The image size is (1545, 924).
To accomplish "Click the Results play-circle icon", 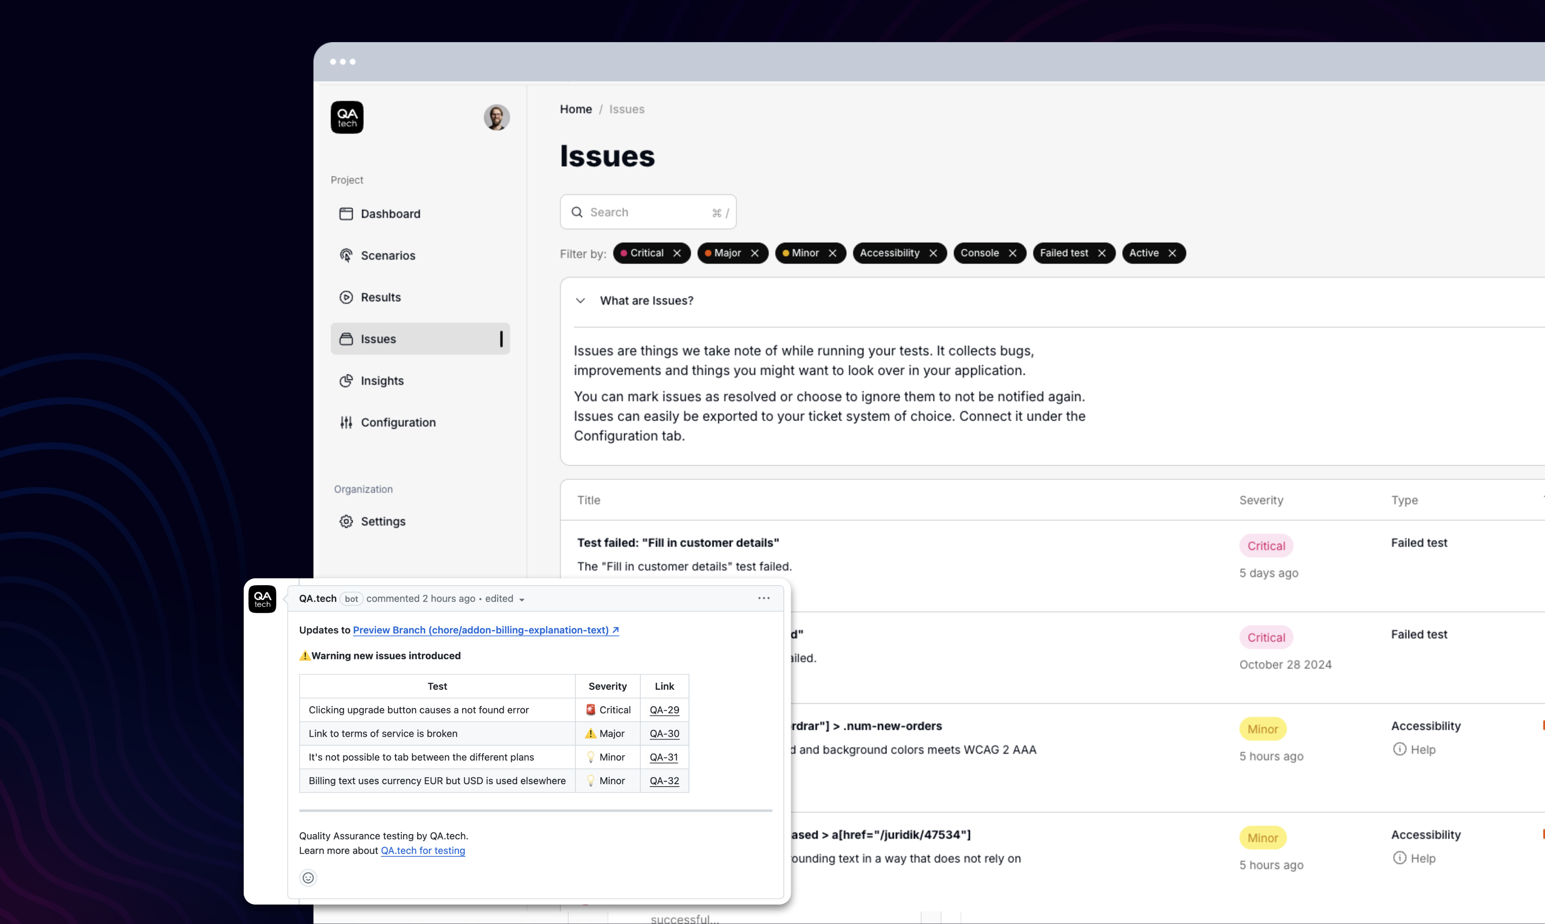I will [x=346, y=297].
